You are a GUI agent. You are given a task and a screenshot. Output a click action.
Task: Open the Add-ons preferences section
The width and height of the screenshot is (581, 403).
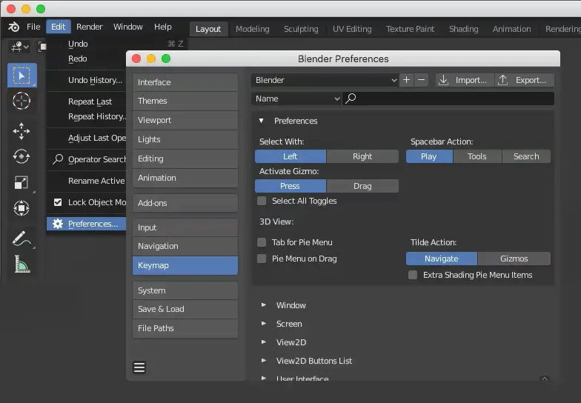pyautogui.click(x=185, y=203)
